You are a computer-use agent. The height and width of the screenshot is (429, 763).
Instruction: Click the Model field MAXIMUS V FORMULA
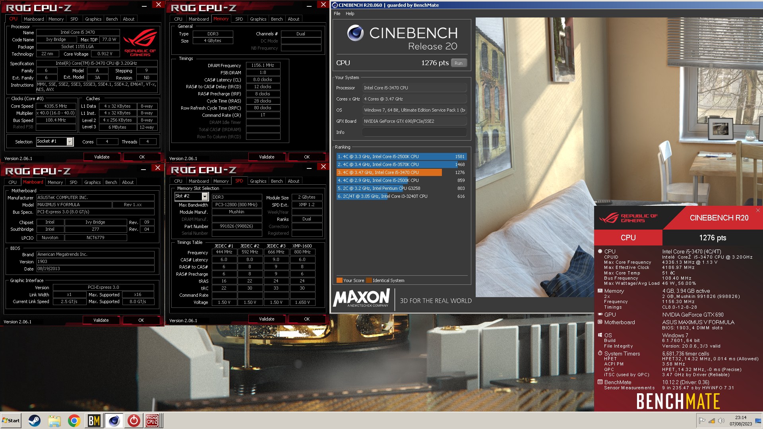point(74,205)
